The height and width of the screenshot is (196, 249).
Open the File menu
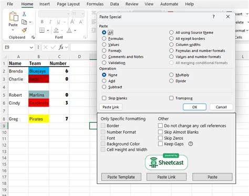click(x=10, y=4)
